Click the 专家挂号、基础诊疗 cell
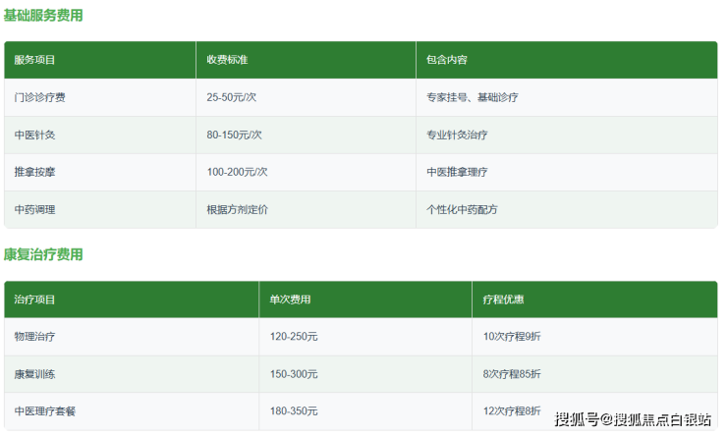Viewport: 727px width, 435px height. coord(472,98)
